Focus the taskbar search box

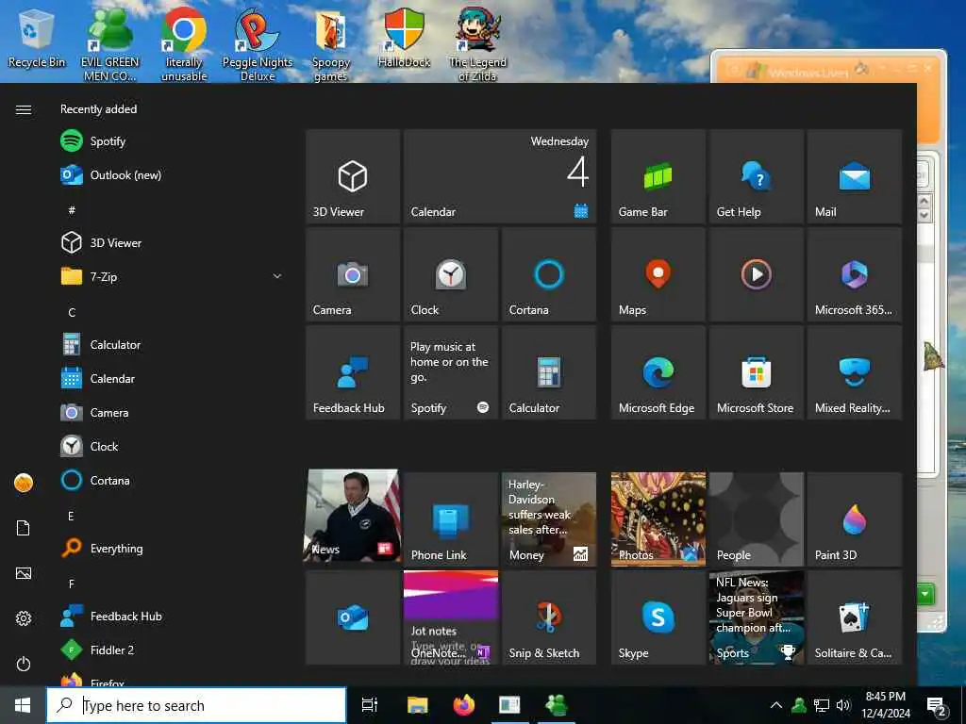point(196,705)
